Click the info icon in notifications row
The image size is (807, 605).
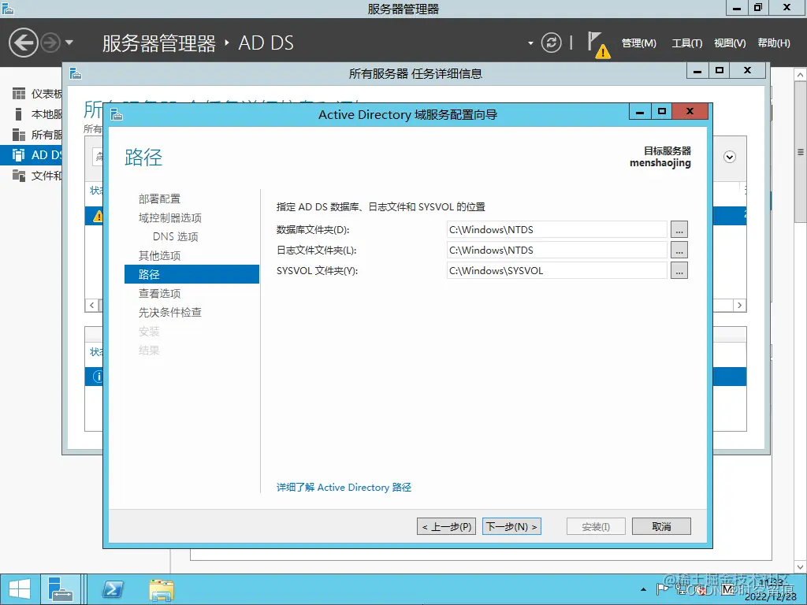pos(97,377)
